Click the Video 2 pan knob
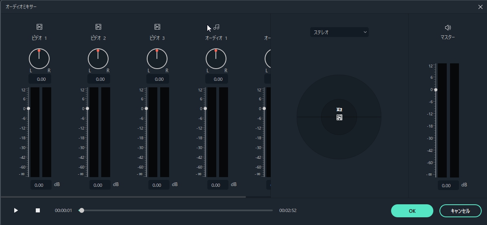Image resolution: width=487 pixels, height=225 pixels. click(98, 58)
